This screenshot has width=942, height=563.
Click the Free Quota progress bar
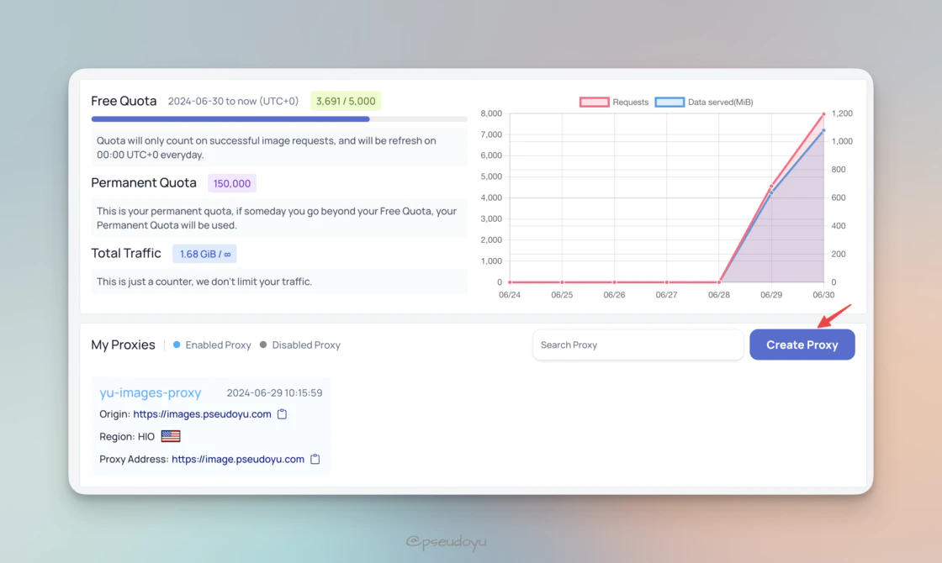pyautogui.click(x=279, y=118)
